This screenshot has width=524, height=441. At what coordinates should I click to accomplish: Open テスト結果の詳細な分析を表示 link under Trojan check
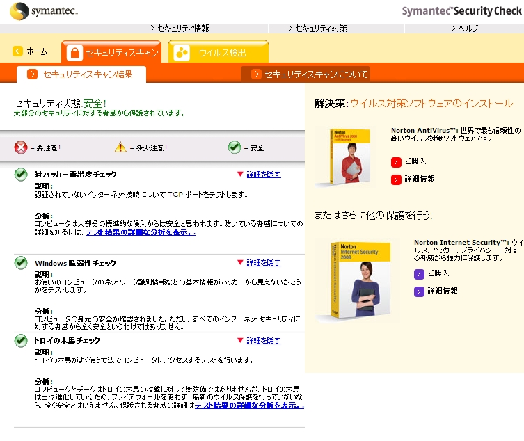pos(249,406)
